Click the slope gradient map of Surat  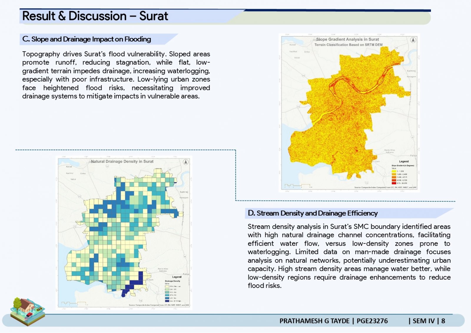(x=349, y=113)
